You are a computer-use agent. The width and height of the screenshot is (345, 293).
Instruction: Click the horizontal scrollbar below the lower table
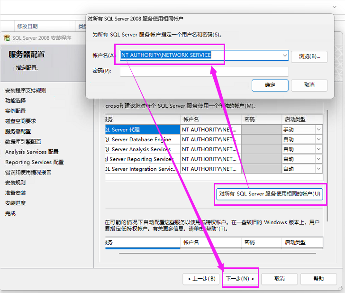pyautogui.click(x=218, y=253)
